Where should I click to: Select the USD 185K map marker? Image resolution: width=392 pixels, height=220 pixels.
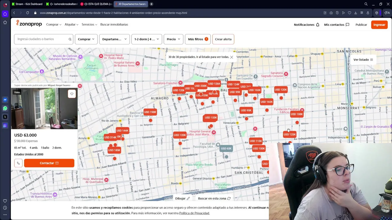tap(114, 150)
